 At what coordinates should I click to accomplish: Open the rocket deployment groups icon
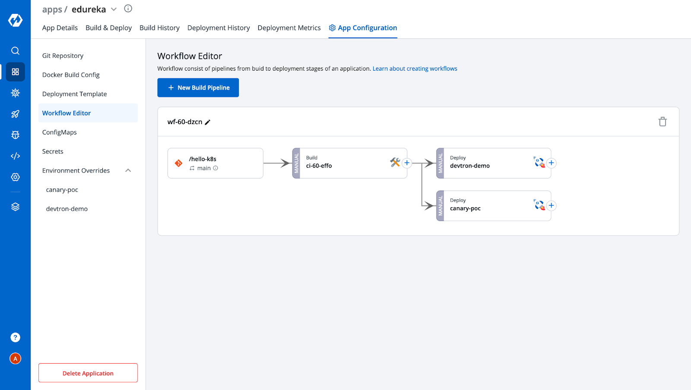(15, 114)
